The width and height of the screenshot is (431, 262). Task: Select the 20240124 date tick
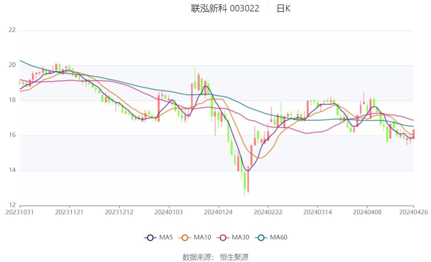tap(218, 212)
